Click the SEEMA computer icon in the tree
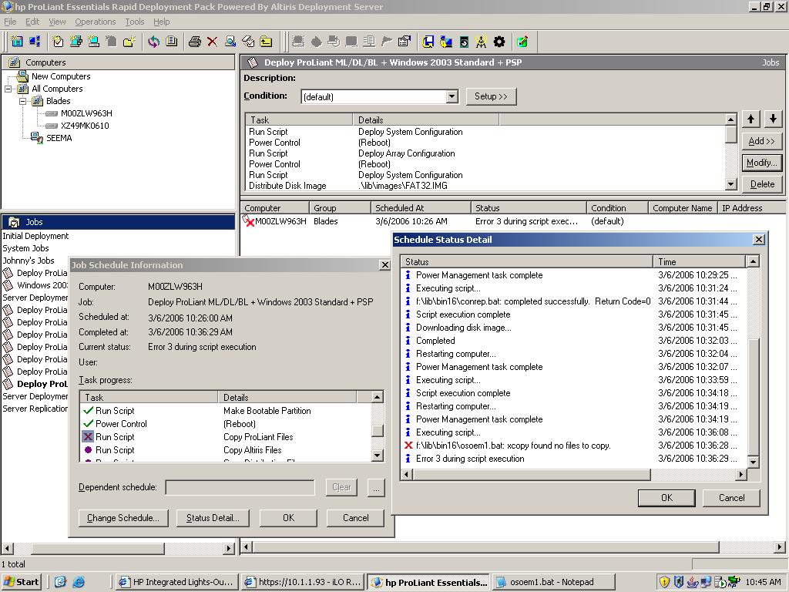The image size is (789, 592). pos(37,138)
